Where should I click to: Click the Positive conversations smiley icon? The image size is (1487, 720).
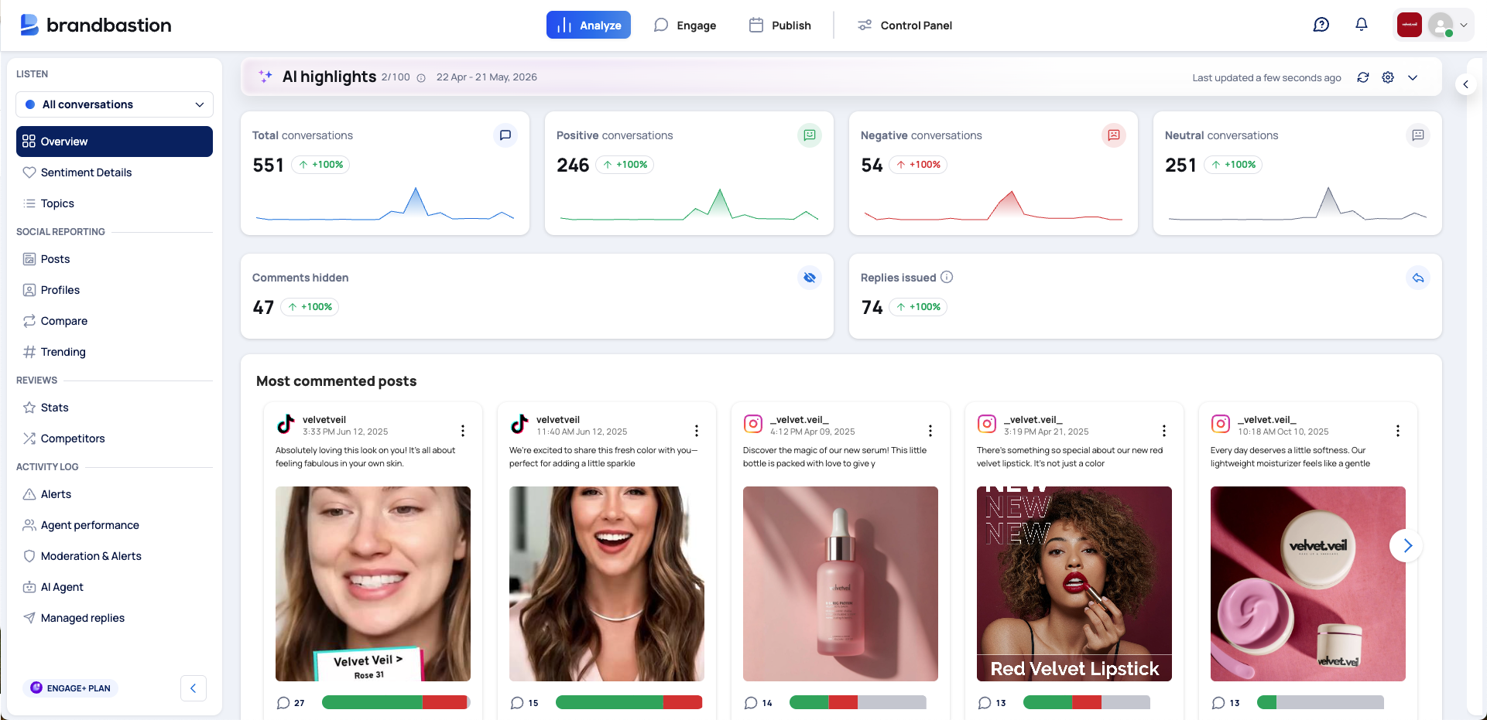pyautogui.click(x=810, y=135)
